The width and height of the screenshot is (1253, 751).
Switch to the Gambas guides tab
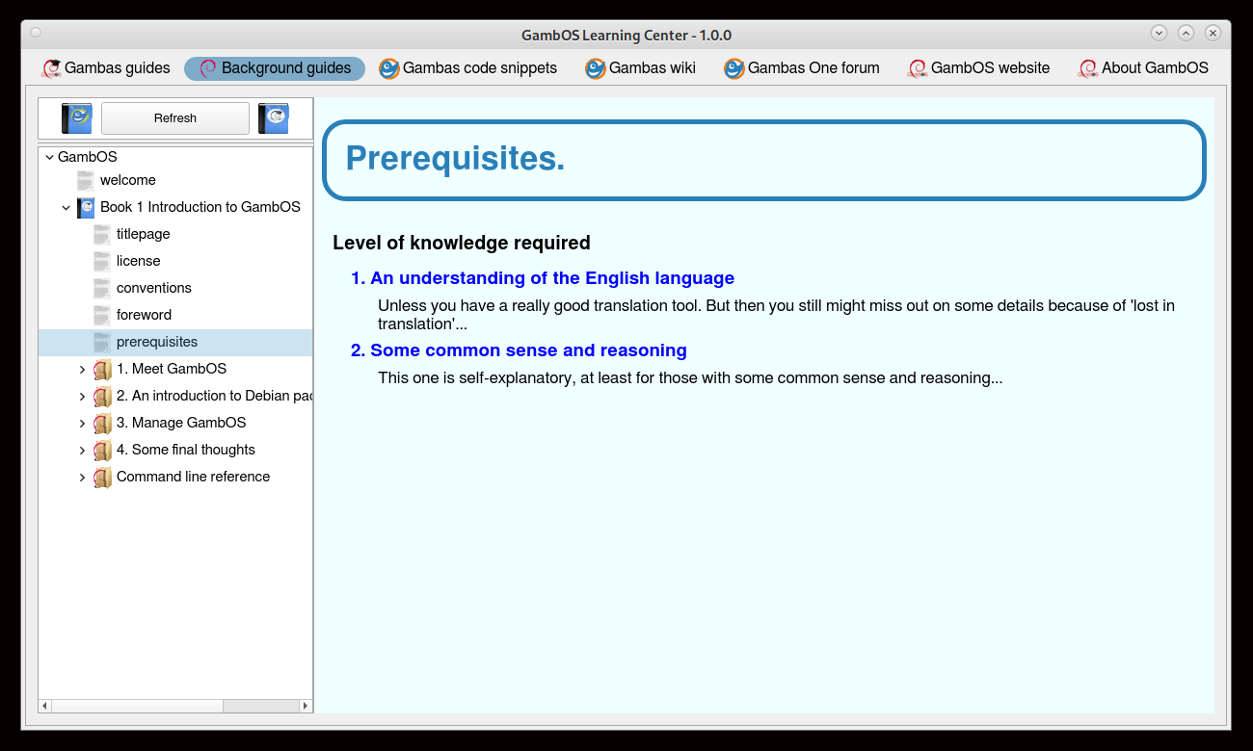[x=106, y=68]
